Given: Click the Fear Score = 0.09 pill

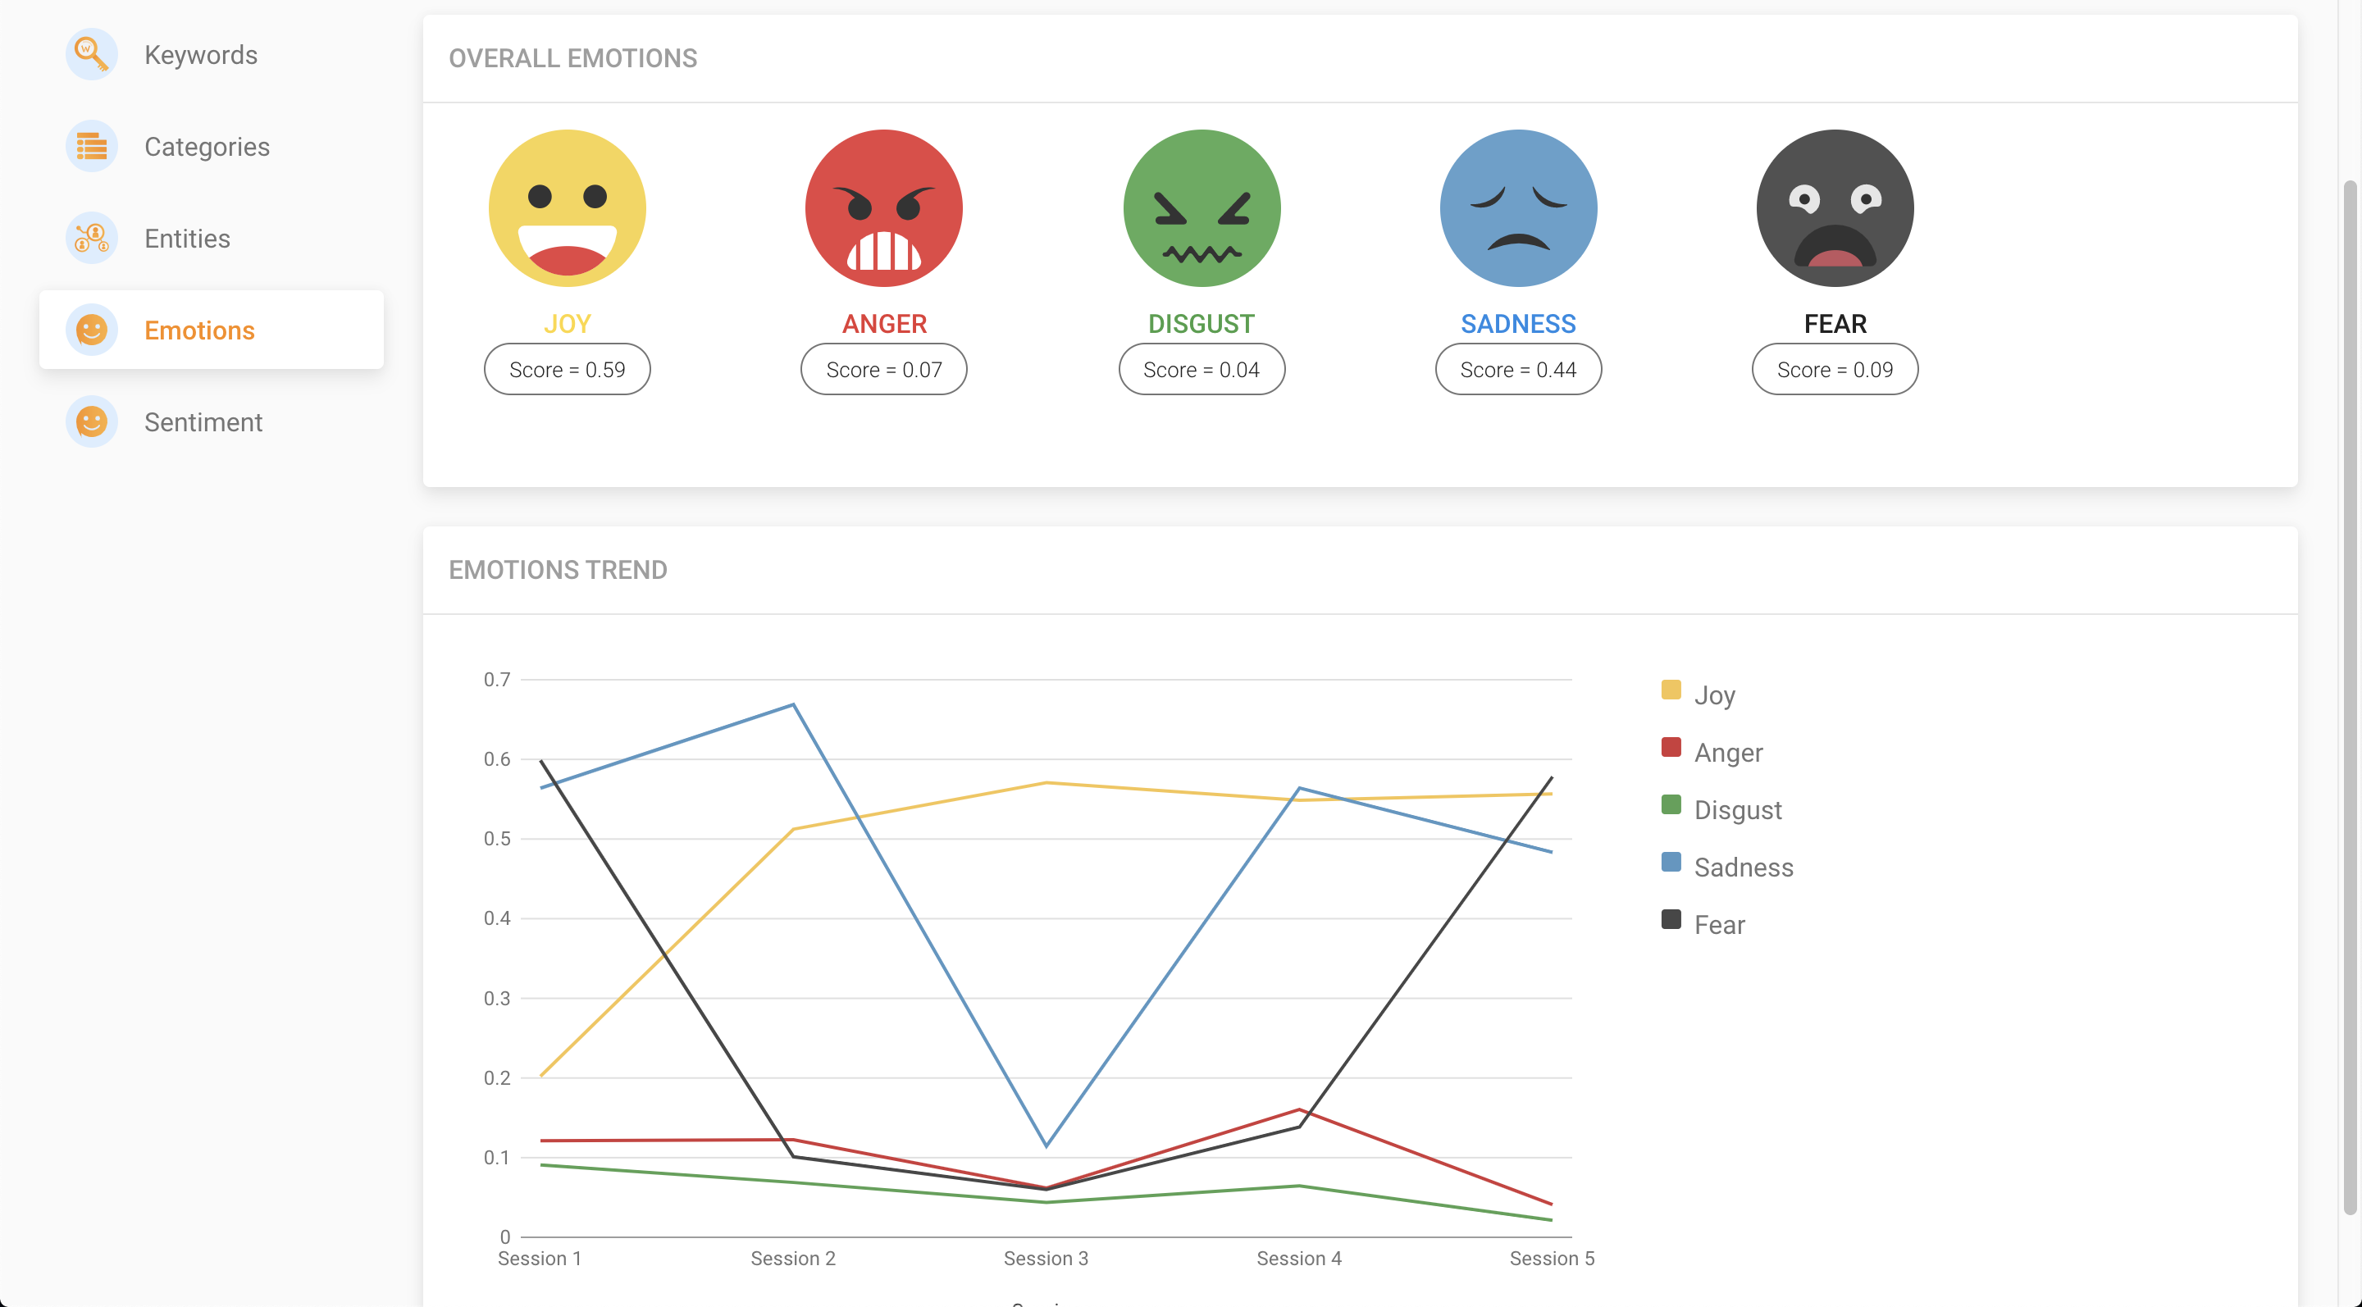Looking at the screenshot, I should click(1835, 369).
